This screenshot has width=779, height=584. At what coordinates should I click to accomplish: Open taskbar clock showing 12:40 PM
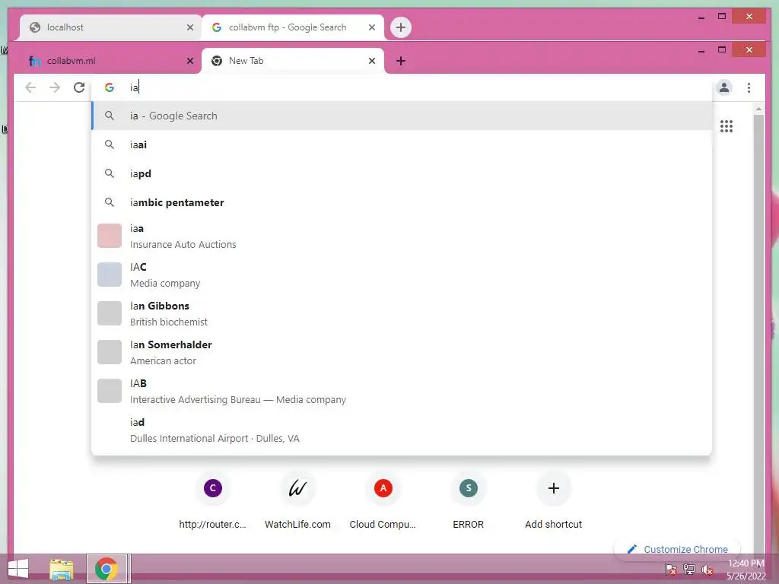tap(746, 570)
